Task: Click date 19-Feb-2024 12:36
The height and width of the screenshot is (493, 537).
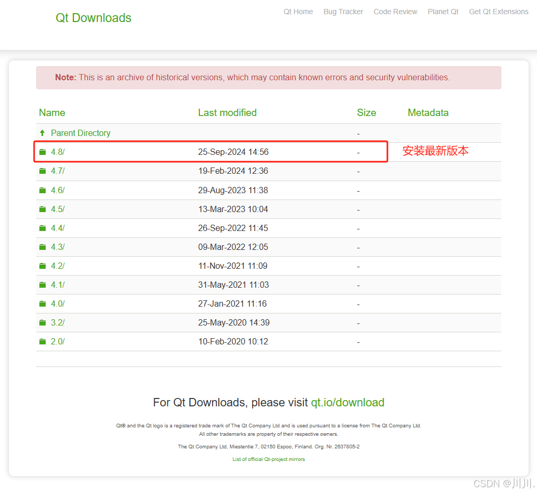Action: 233,171
